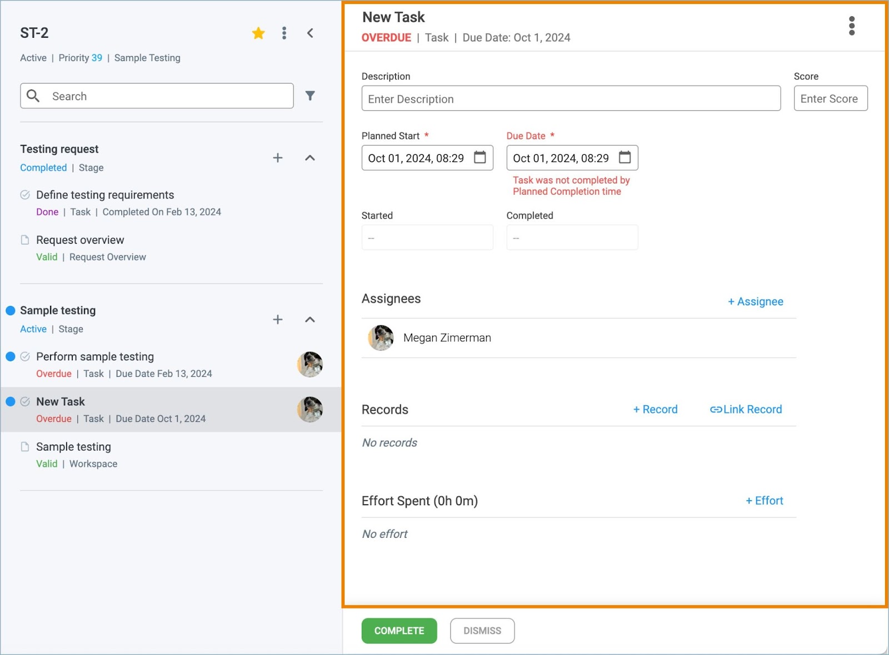Viewport: 889px width, 655px height.
Task: Add effort with + Effort
Action: (764, 501)
